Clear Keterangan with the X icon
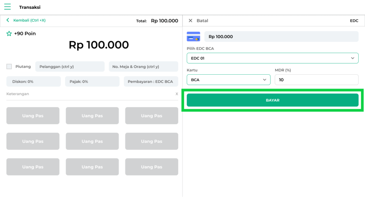This screenshot has width=365, height=198. tap(176, 94)
